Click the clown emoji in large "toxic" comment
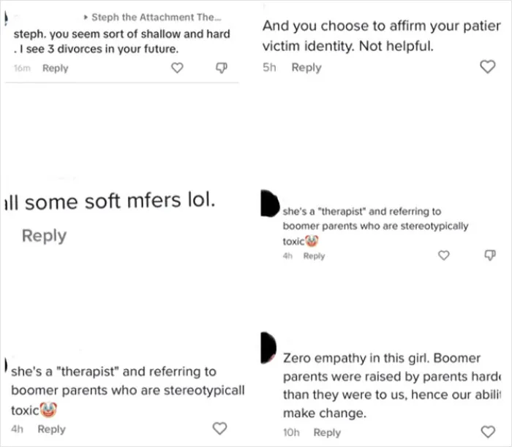Screen dimensions: 512x447 click(48, 410)
